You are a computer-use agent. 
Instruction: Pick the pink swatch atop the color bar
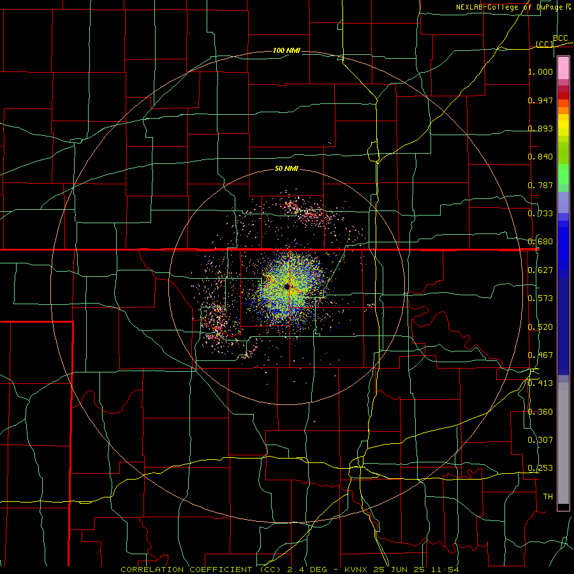tap(563, 68)
